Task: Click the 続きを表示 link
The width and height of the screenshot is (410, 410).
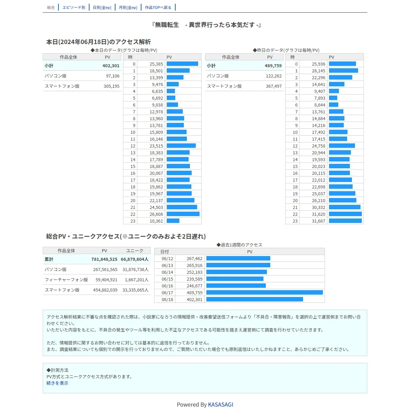Action: point(57,383)
